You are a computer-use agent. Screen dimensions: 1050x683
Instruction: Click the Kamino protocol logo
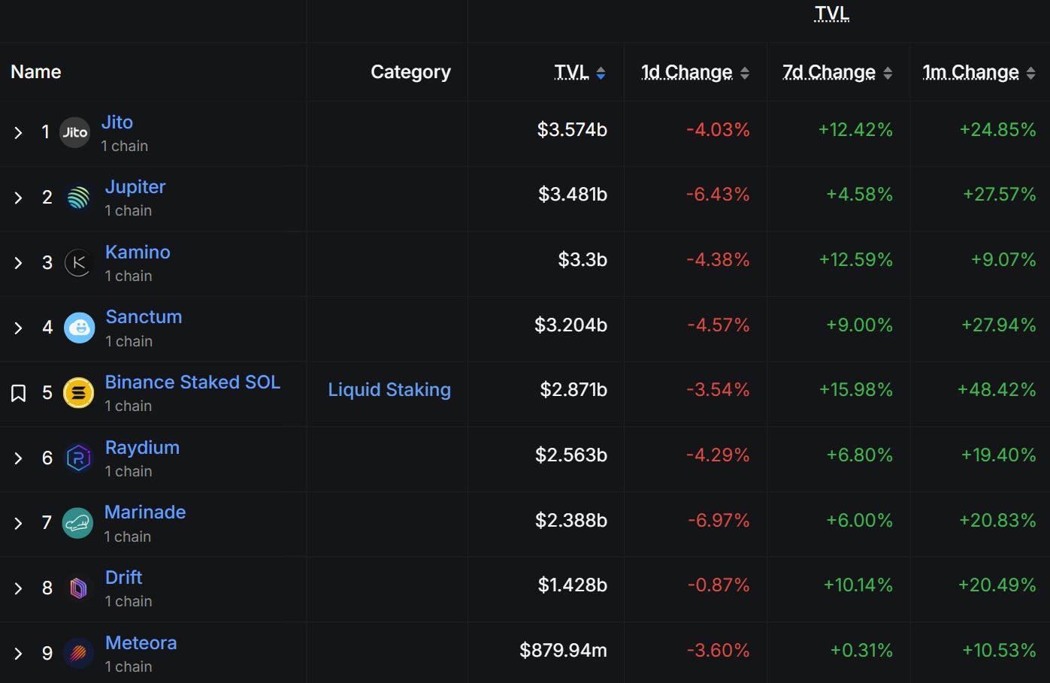pyautogui.click(x=78, y=263)
